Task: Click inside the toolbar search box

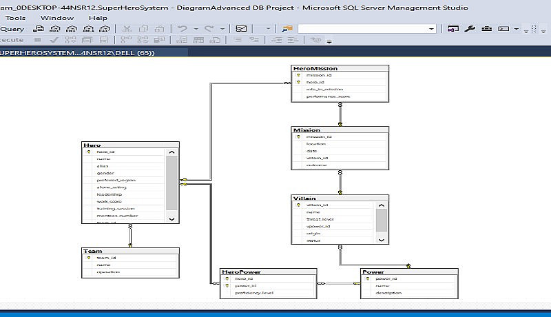Action: 362,29
